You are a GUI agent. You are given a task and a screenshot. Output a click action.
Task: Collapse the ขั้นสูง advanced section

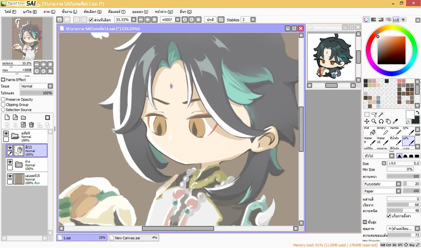tap(365, 222)
